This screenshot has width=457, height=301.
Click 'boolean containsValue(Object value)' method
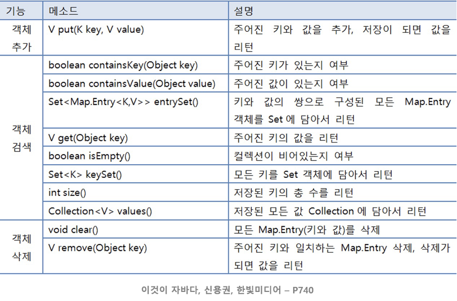(132, 83)
